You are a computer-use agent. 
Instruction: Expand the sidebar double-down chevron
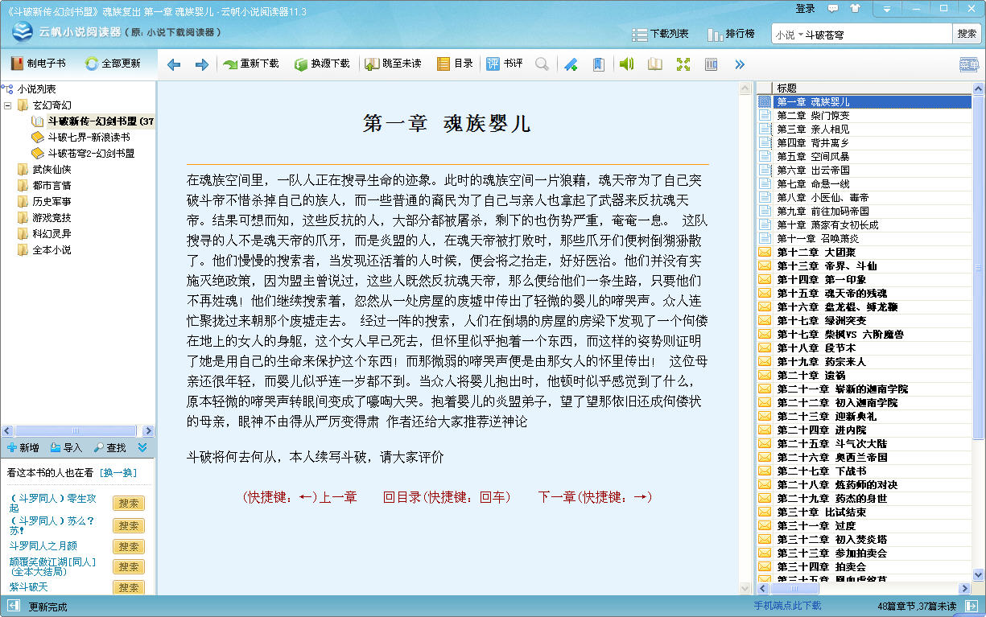coord(142,447)
